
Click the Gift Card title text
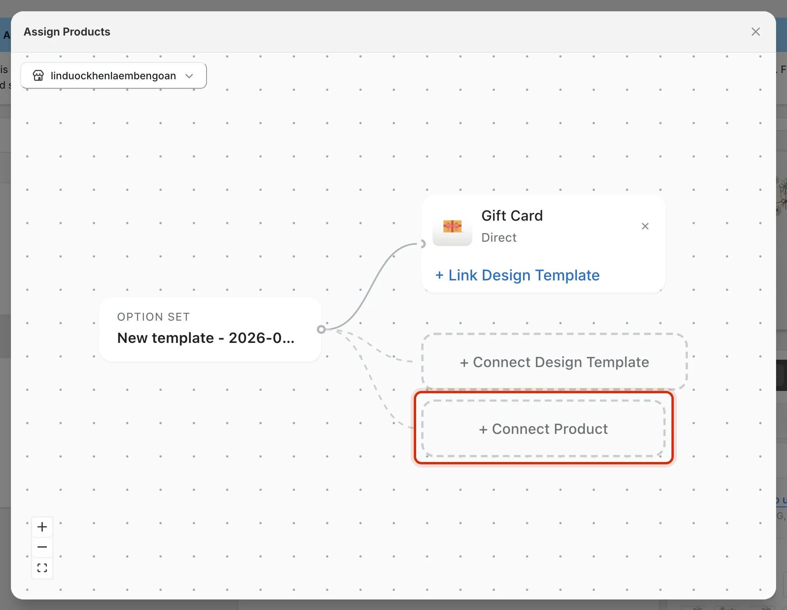[512, 216]
